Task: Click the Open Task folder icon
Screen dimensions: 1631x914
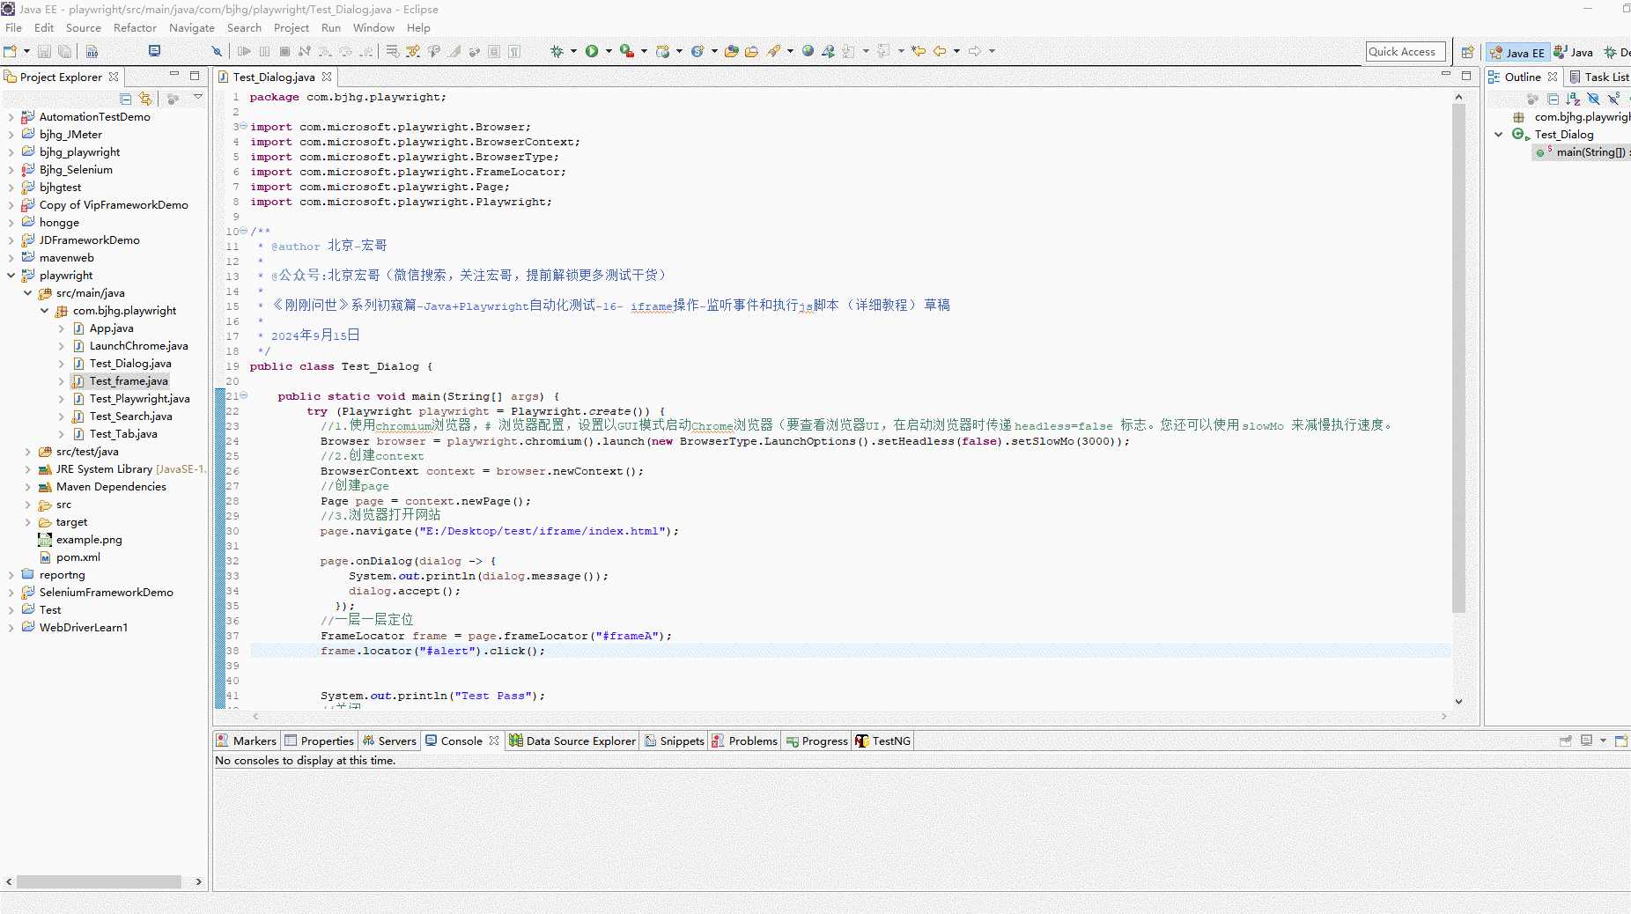Action: tap(751, 51)
